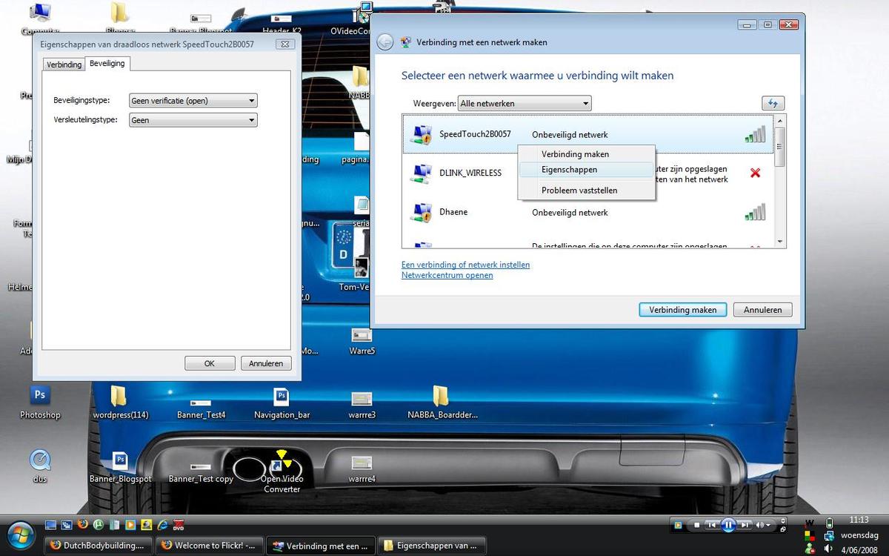Choose Eigenschappen in the context menu

[x=569, y=170]
